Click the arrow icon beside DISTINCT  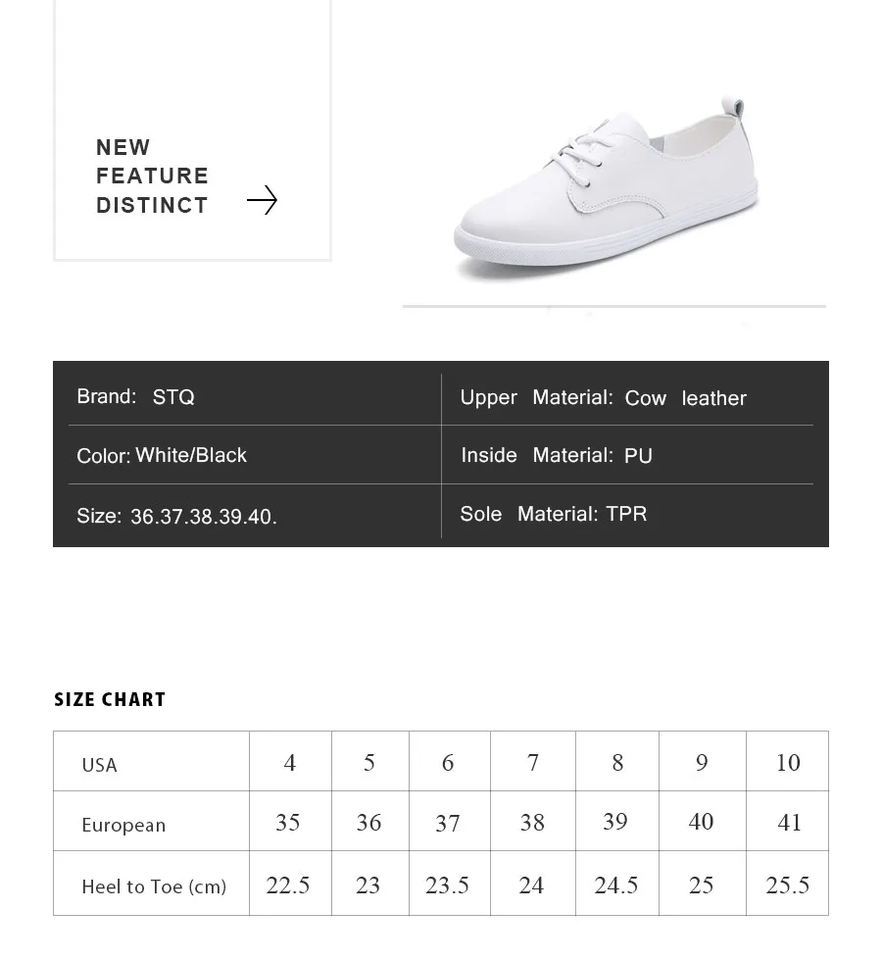(263, 200)
